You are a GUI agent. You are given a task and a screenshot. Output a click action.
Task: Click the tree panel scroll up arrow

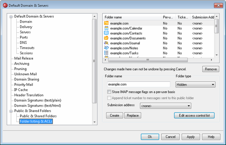[95, 16]
